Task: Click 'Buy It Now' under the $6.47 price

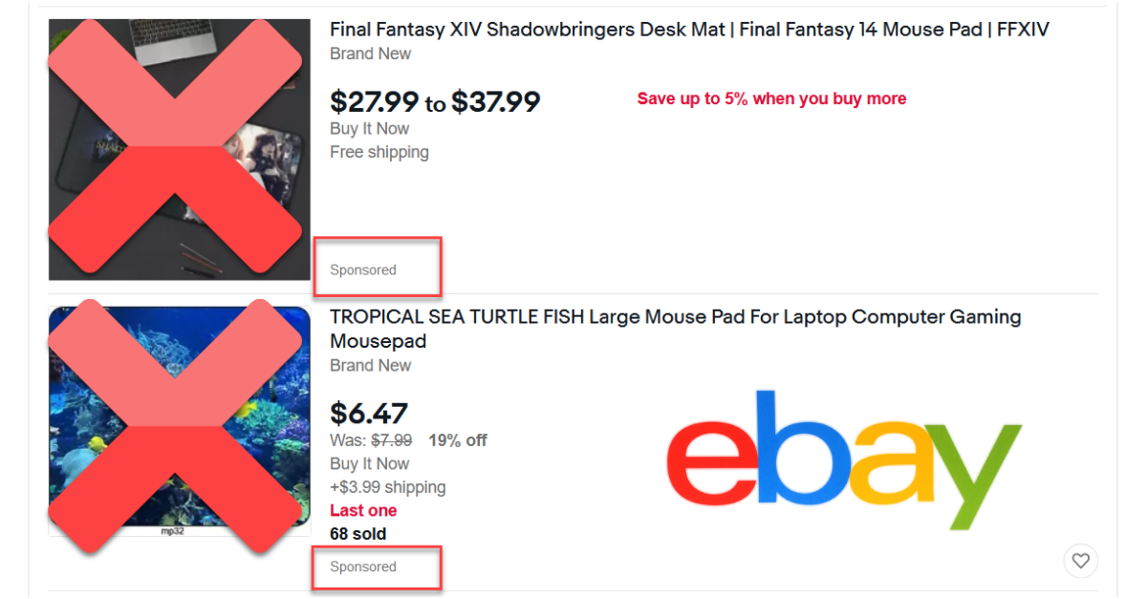Action: (x=370, y=463)
